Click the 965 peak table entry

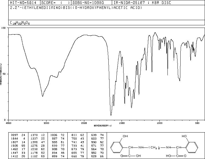pos(58,142)
